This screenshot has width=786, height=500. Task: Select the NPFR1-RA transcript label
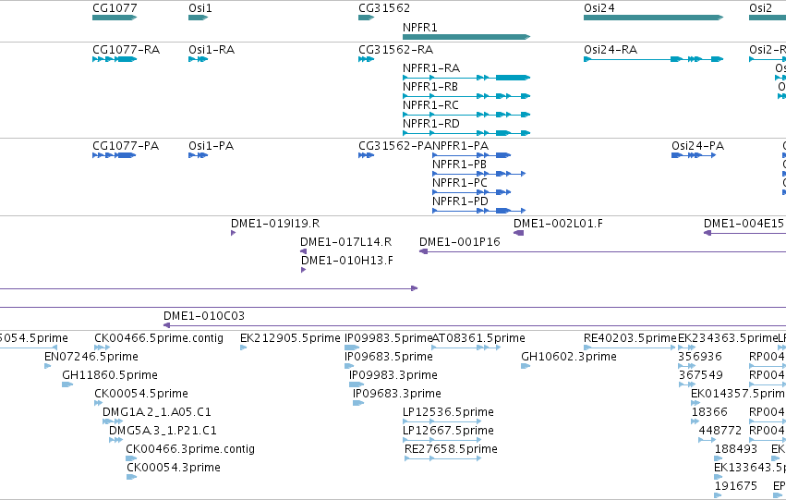click(x=431, y=68)
